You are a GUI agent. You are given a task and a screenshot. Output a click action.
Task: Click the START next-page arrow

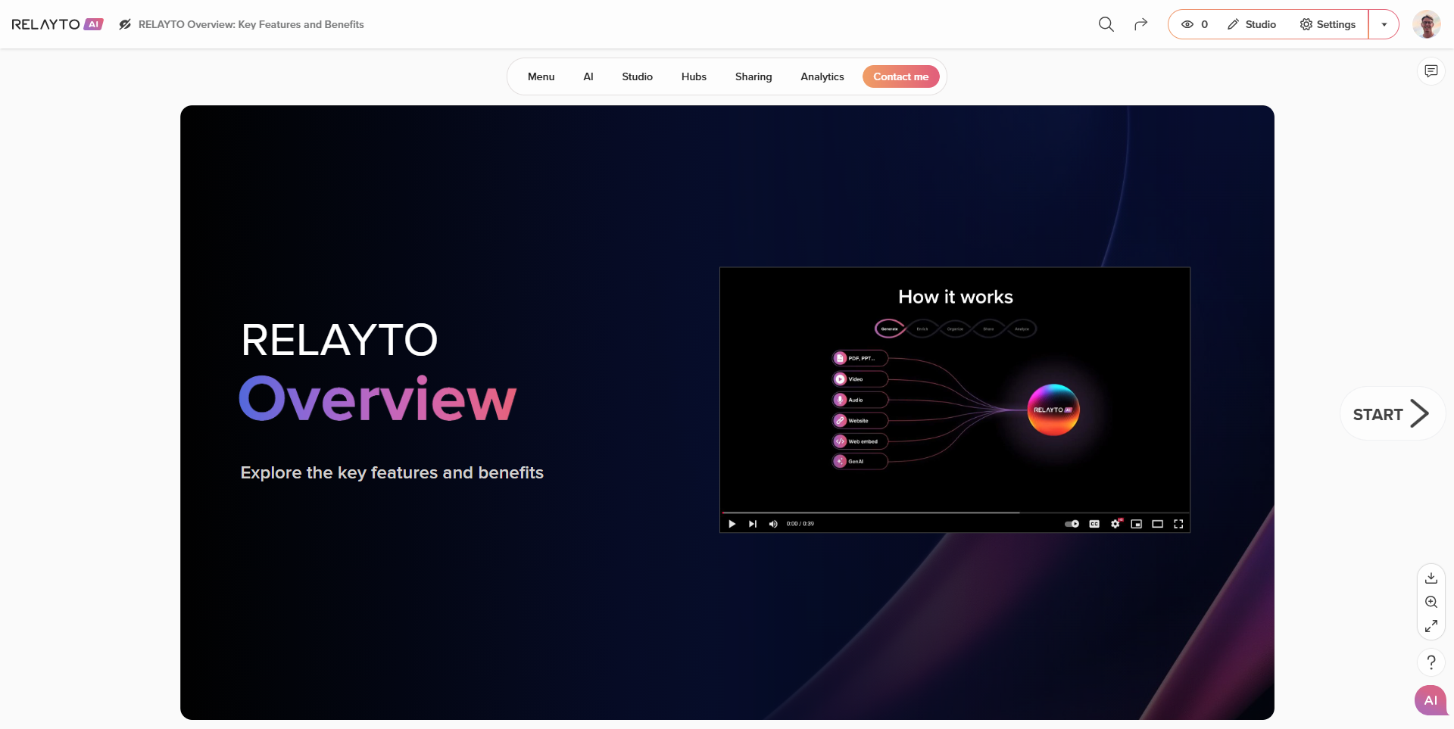(x=1392, y=414)
